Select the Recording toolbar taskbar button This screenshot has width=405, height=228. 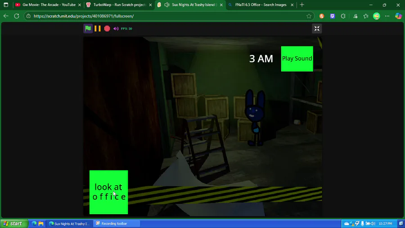coord(117,223)
